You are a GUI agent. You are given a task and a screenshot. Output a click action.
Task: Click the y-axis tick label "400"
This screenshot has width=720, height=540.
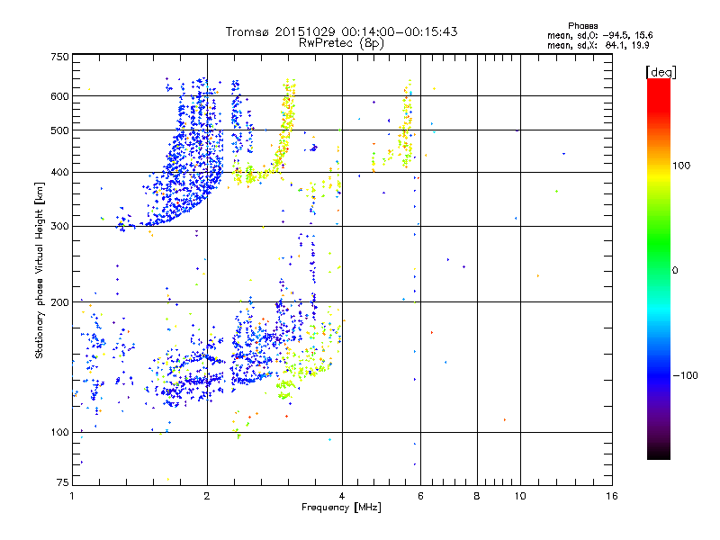click(59, 172)
